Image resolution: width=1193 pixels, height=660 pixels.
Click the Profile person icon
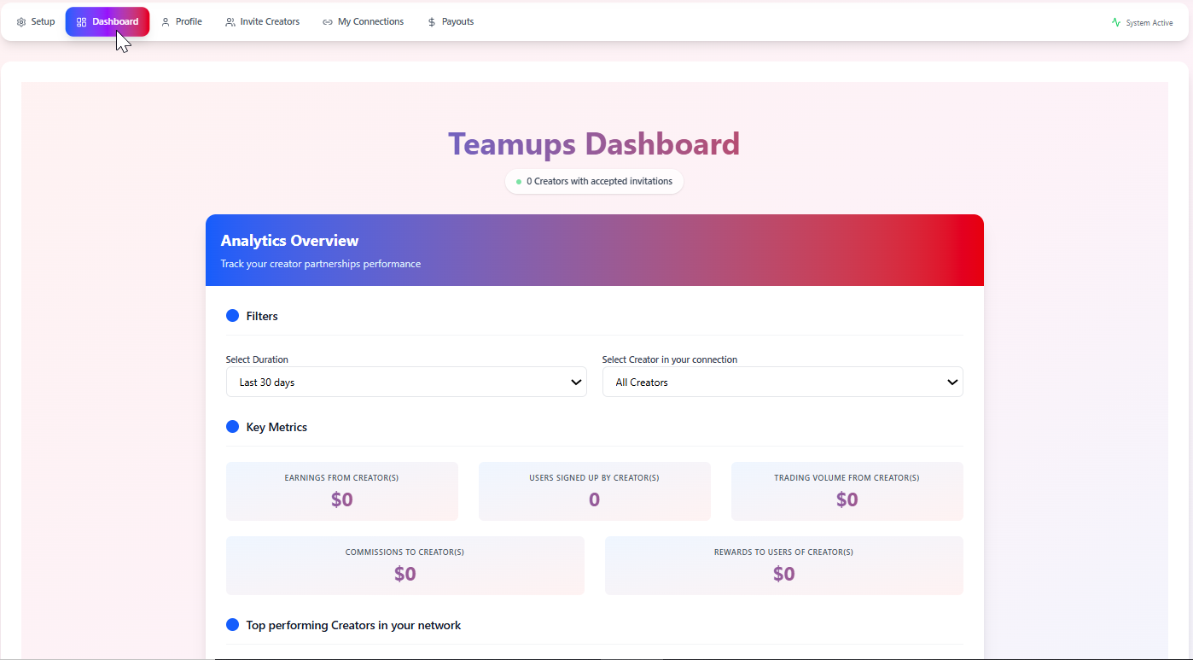point(164,21)
